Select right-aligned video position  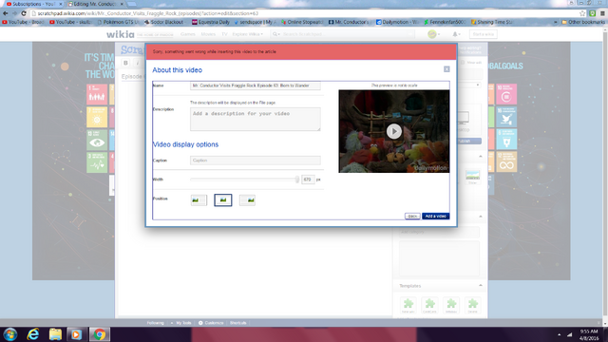point(247,200)
